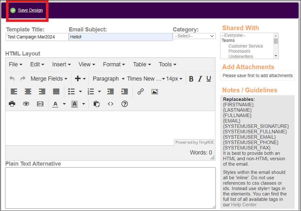Screen dimensions: 301x211
Task: Apply the text color A button
Action: (55, 104)
